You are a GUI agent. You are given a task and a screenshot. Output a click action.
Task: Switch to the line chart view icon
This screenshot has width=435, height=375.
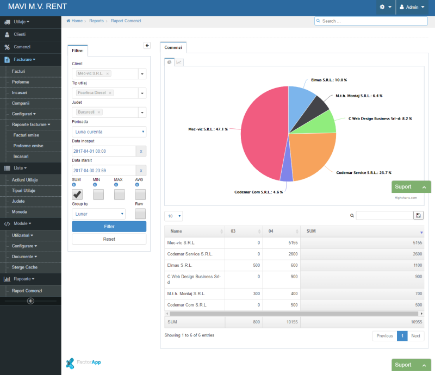coord(179,62)
